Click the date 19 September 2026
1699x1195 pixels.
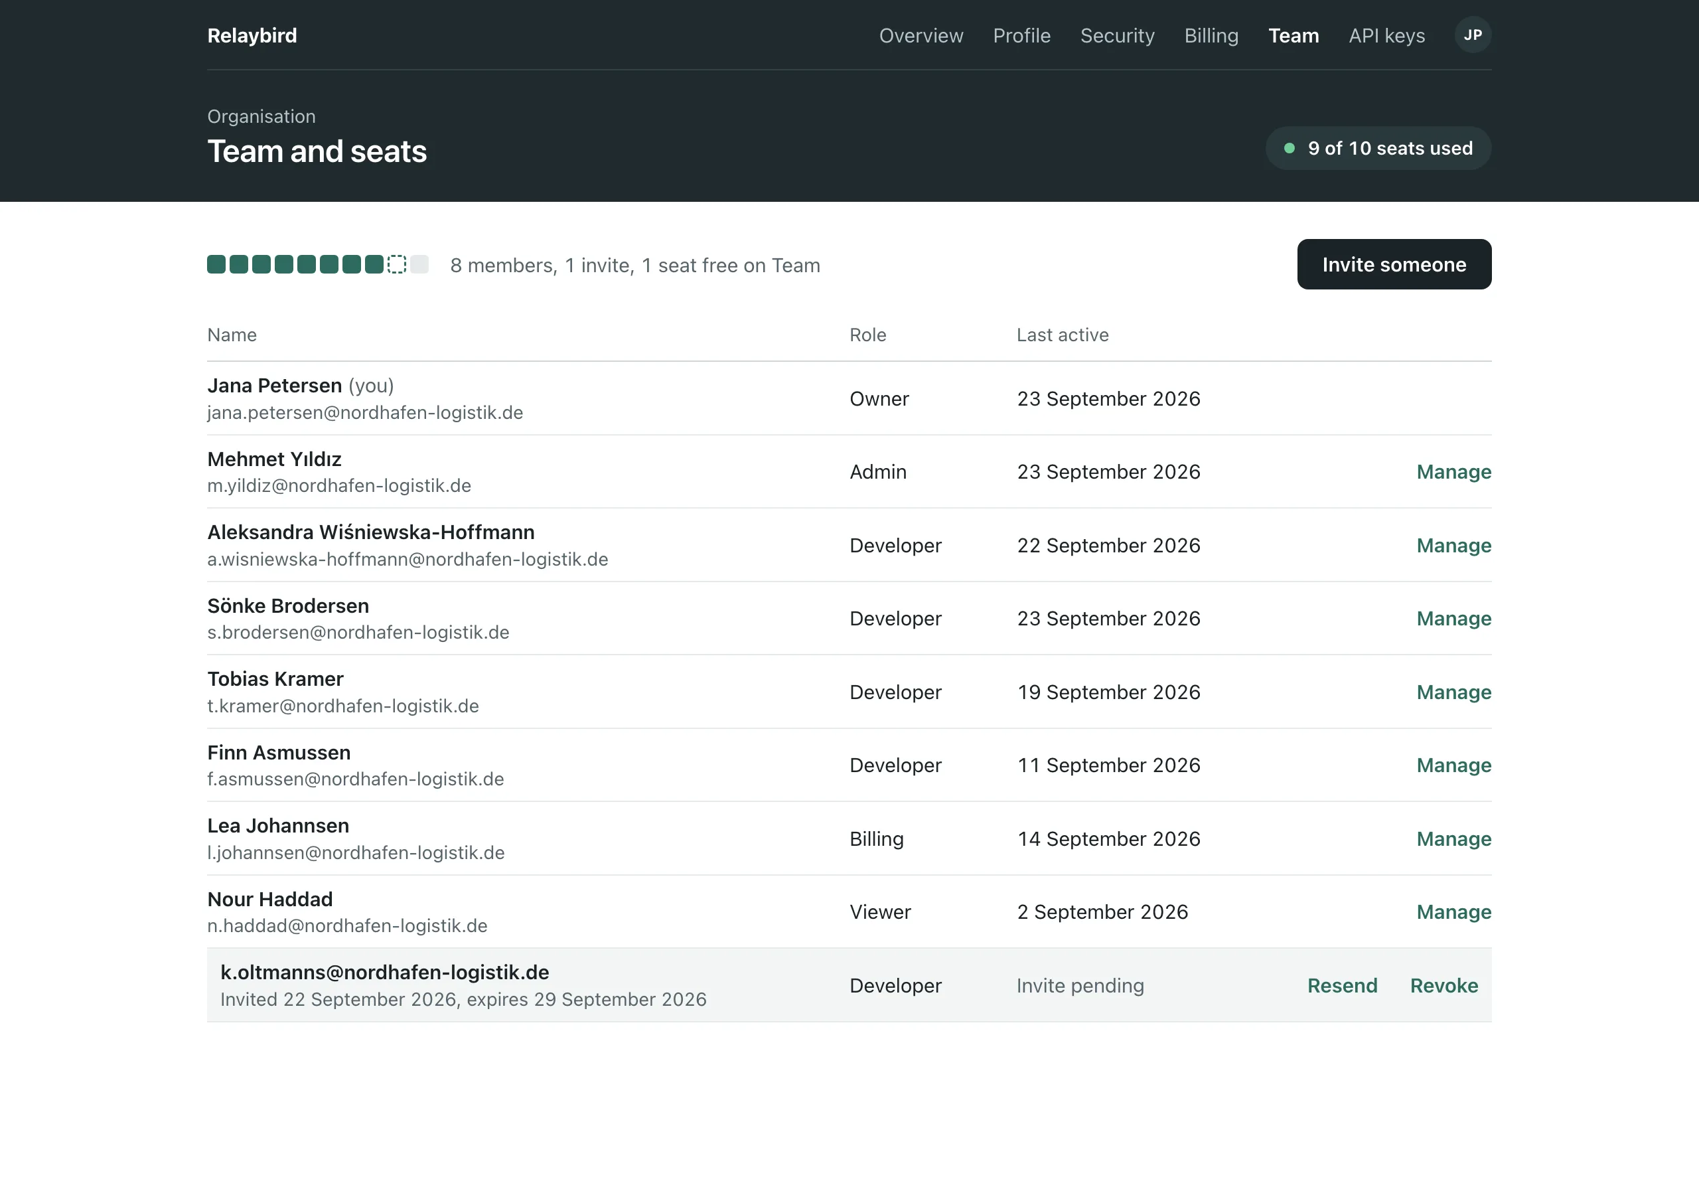[x=1108, y=692]
